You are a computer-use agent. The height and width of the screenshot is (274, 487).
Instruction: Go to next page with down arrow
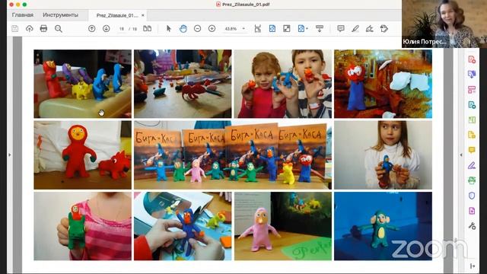(x=106, y=29)
